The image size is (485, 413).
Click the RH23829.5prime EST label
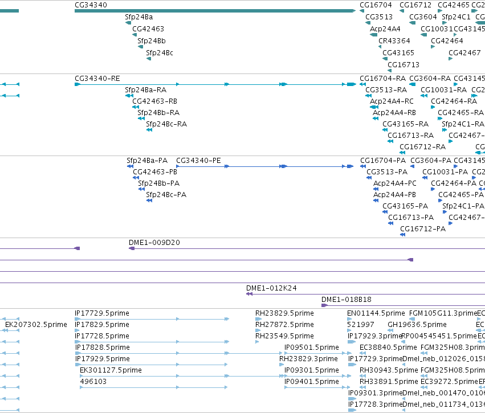(284, 314)
